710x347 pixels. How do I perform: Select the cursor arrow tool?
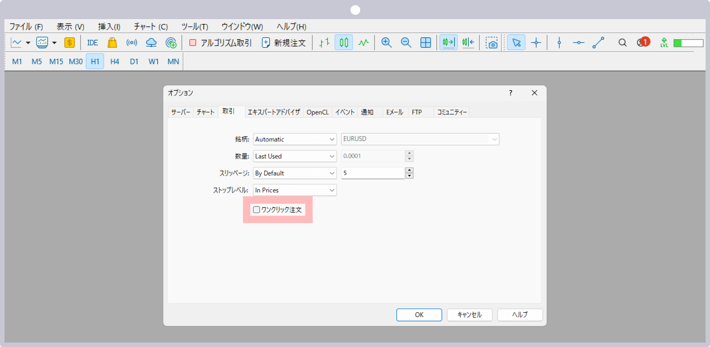[x=516, y=43]
